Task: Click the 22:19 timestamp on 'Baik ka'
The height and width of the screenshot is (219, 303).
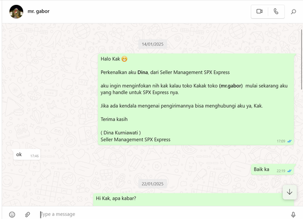Action: click(x=281, y=171)
